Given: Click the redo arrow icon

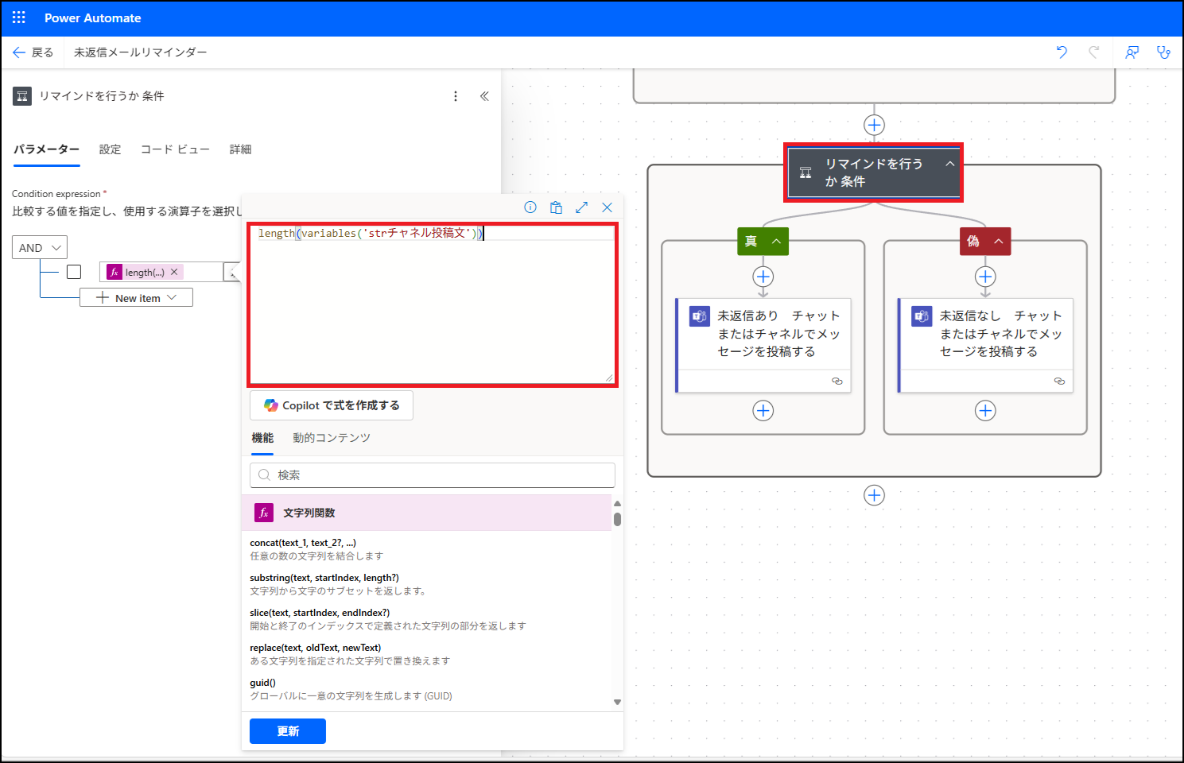Looking at the screenshot, I should pyautogui.click(x=1094, y=52).
